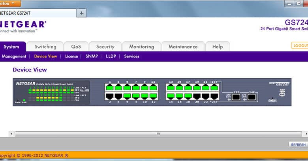Viewport: 308px width, 161px height.
Task: Select port 9 on the switch diagram
Action: coord(145,87)
